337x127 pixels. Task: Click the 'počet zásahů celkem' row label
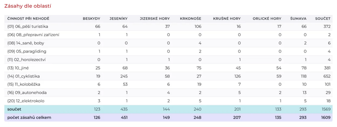coord(29,117)
